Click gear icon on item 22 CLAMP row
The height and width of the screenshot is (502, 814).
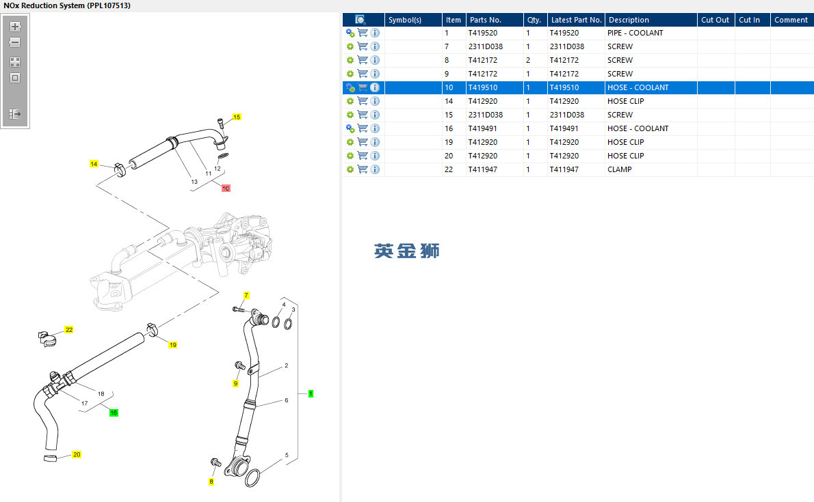(x=350, y=169)
